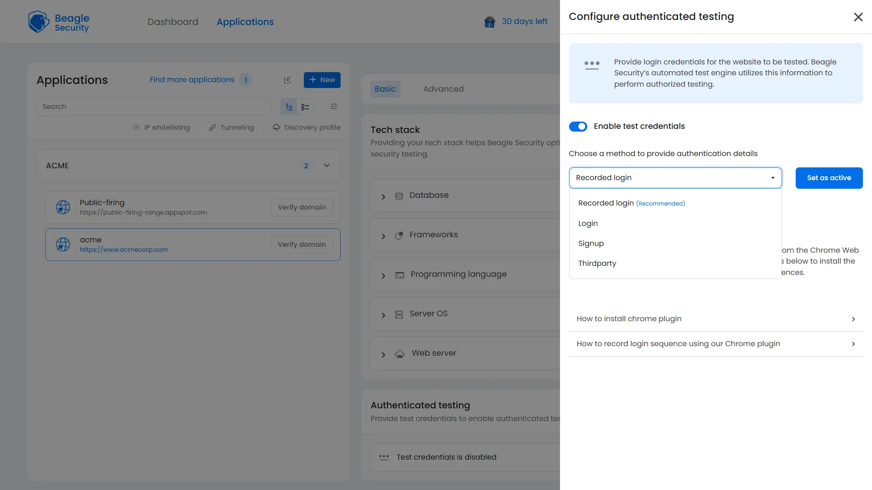Open the Beagle Security logo home icon
The image size is (872, 490).
(x=39, y=21)
